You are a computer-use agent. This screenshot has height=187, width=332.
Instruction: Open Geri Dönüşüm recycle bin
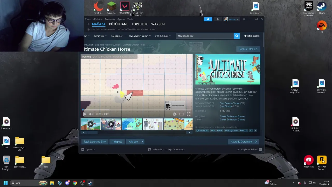[6, 163]
